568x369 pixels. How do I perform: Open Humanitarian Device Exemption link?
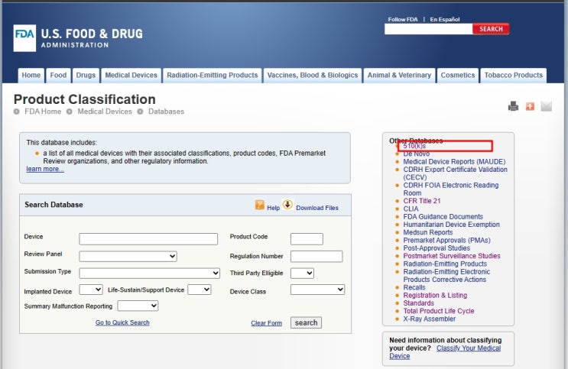tap(451, 225)
